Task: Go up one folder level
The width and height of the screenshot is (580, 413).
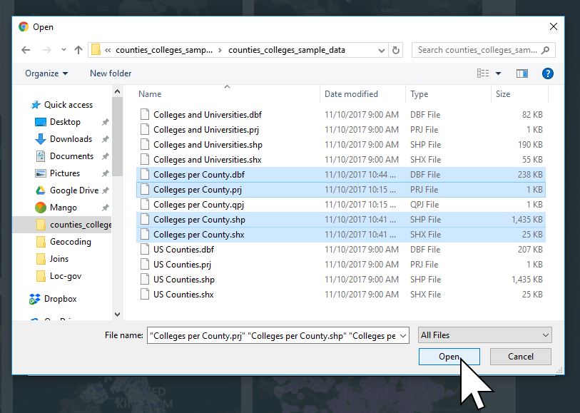Action: click(x=78, y=50)
